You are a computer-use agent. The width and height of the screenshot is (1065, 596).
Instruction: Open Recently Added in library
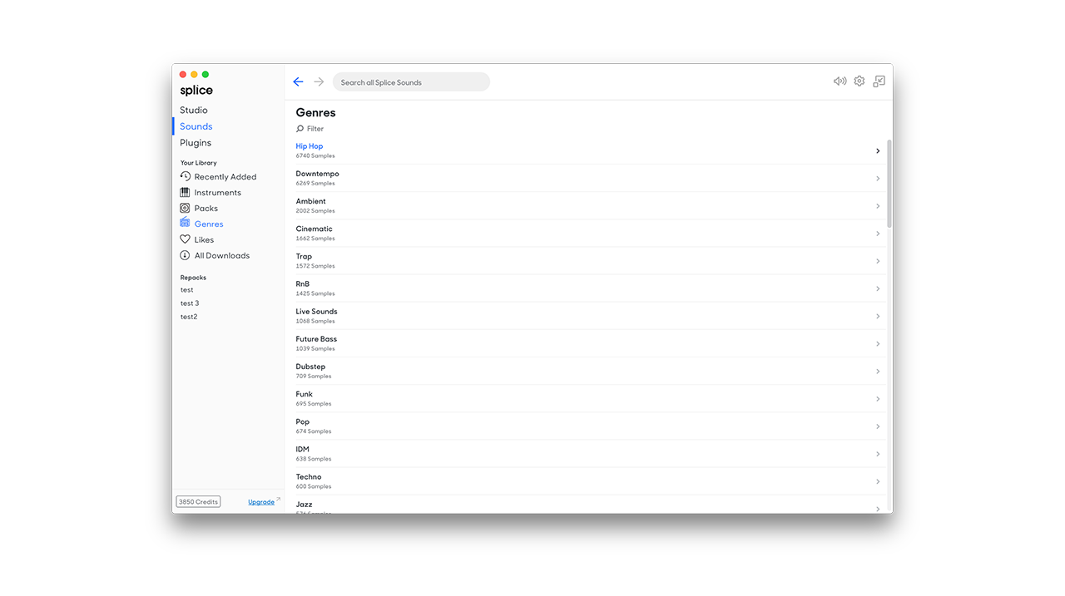[225, 176]
